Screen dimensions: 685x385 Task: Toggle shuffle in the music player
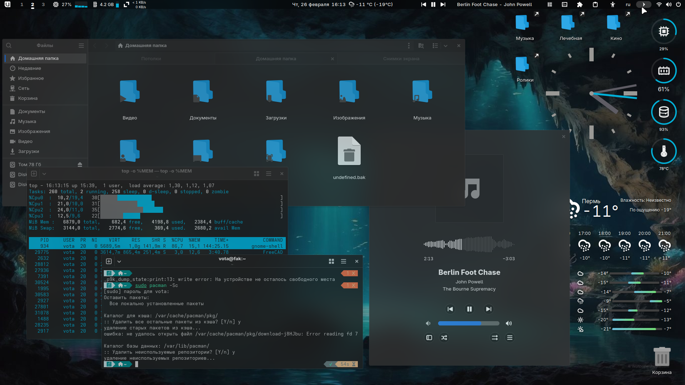[444, 338]
